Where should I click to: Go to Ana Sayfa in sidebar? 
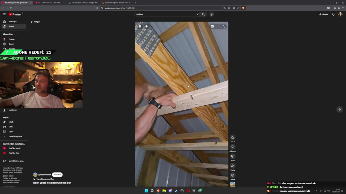coord(14,22)
